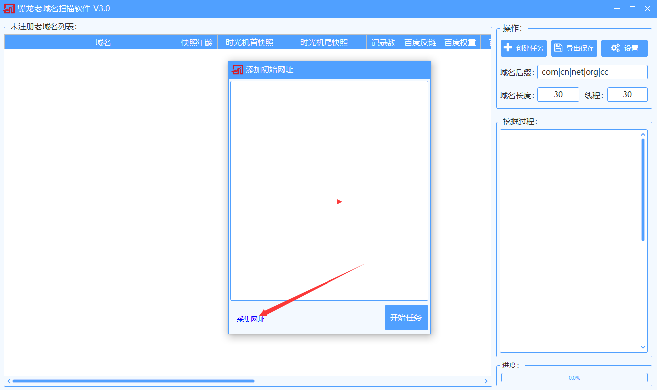Click the 域名后缀 input field
This screenshot has height=390, width=657.
click(592, 72)
